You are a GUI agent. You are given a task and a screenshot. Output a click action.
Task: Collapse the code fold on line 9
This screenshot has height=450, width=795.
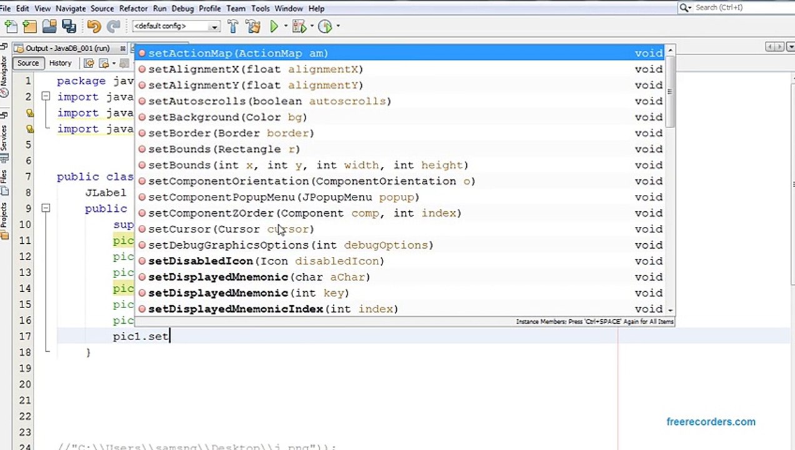tap(46, 208)
